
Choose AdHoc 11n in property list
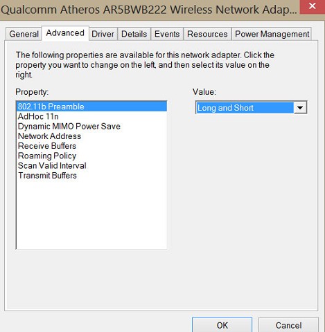(91, 116)
